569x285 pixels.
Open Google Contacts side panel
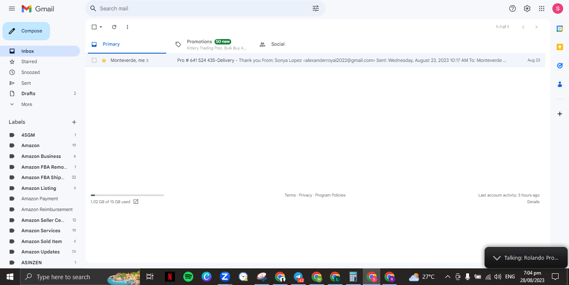coord(560,84)
